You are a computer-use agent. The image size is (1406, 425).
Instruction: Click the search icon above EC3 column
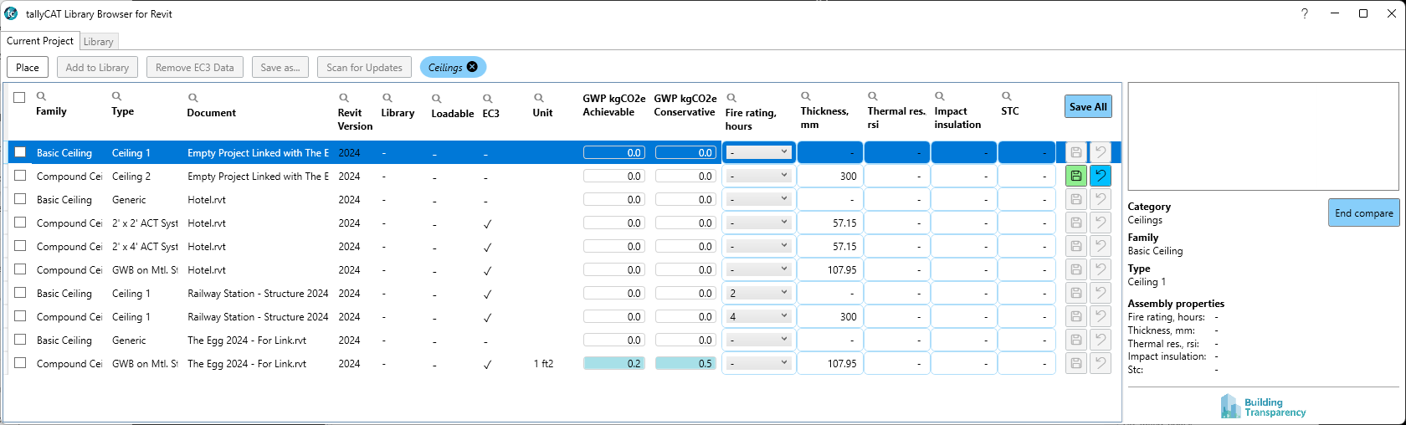(488, 98)
